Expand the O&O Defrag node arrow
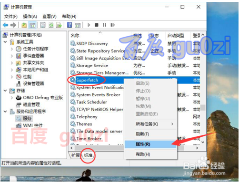 (12, 98)
